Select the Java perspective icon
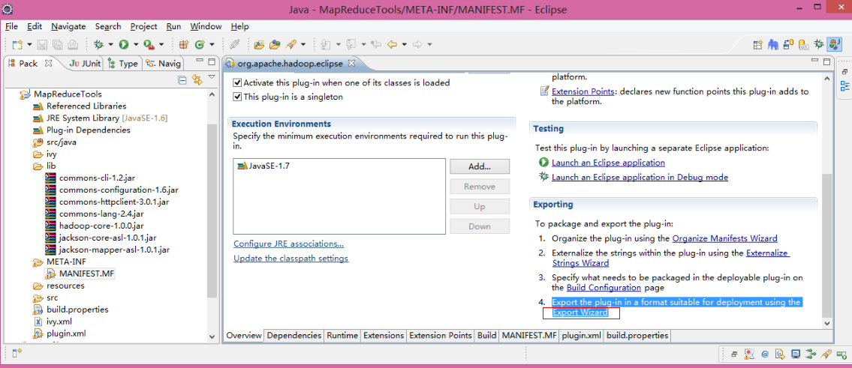The width and height of the screenshot is (852, 368). coord(834,44)
